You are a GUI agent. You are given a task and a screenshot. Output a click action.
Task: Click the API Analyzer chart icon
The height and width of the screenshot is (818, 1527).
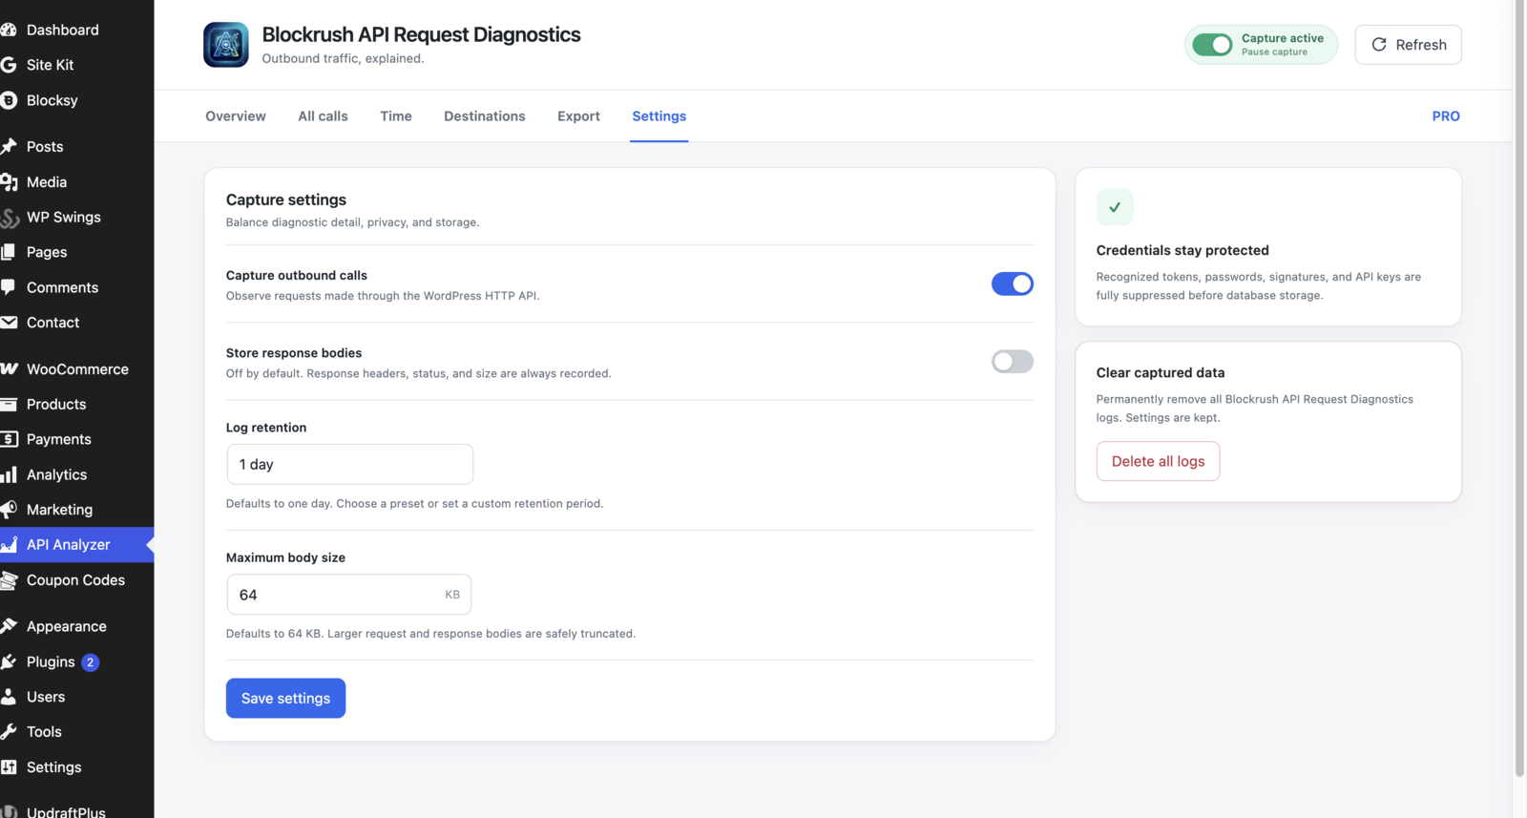click(9, 545)
